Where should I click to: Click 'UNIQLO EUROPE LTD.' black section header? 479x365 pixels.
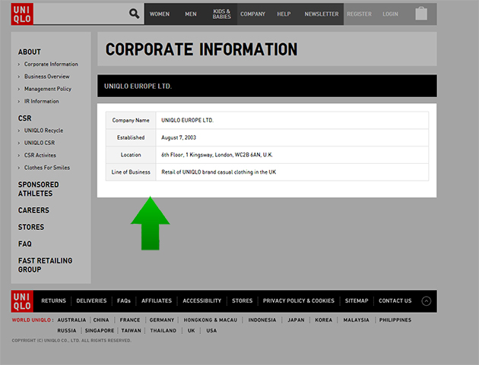point(267,86)
